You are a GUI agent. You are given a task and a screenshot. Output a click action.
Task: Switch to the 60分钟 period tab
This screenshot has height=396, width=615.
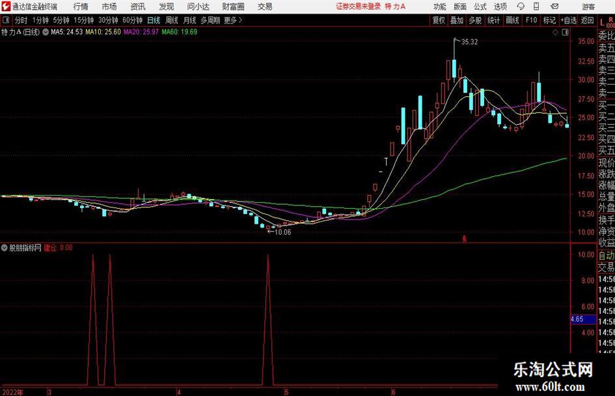pos(133,20)
